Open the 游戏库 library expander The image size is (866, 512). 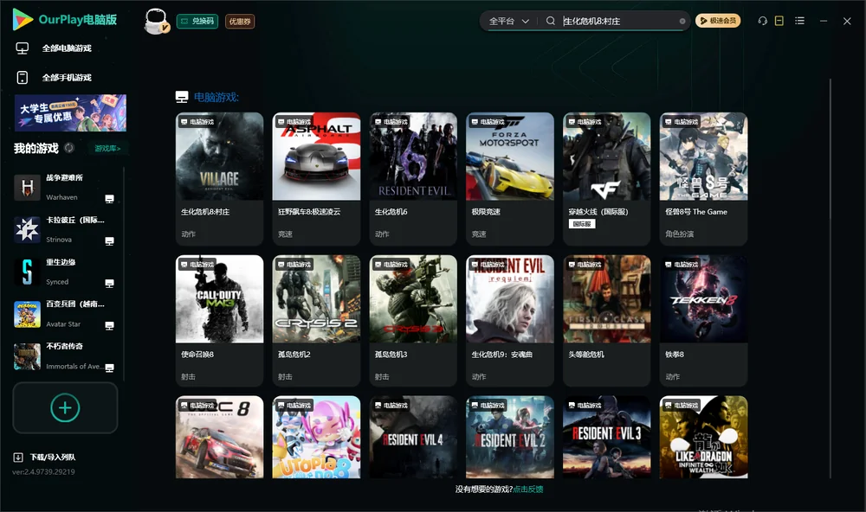[107, 149]
